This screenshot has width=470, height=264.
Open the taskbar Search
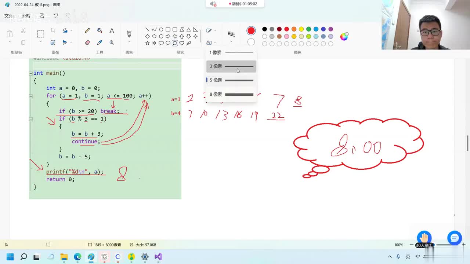tap(23, 257)
